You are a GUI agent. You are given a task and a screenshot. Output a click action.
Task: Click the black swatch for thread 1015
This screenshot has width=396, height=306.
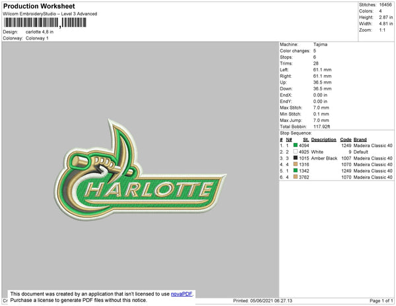[295, 158]
